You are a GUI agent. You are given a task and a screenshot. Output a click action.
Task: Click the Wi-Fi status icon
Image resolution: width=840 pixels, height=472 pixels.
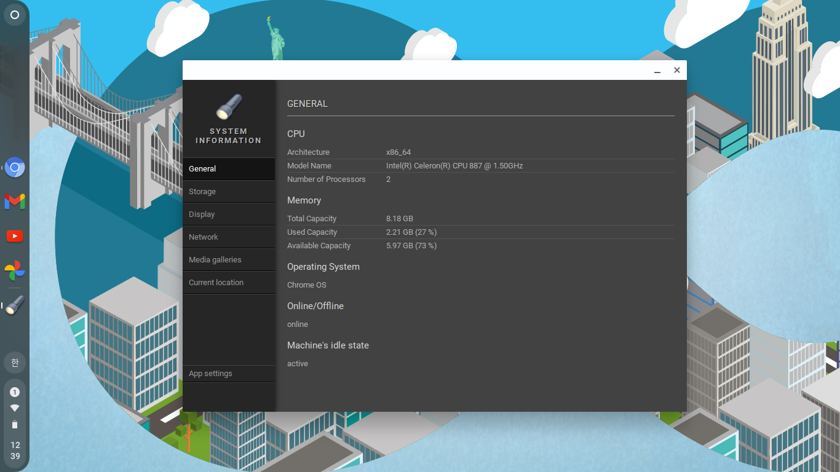click(x=15, y=408)
